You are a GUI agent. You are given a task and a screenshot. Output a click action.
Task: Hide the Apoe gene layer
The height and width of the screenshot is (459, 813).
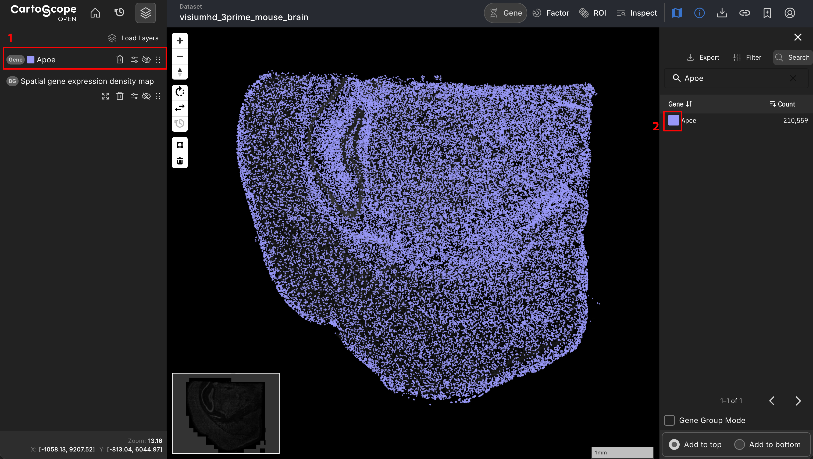(x=147, y=60)
